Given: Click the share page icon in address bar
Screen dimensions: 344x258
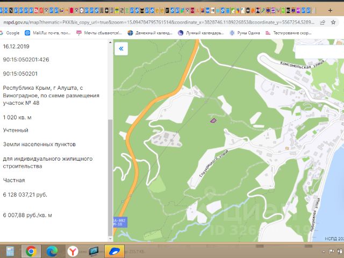Looking at the screenshot, I should pyautogui.click(x=322, y=22).
